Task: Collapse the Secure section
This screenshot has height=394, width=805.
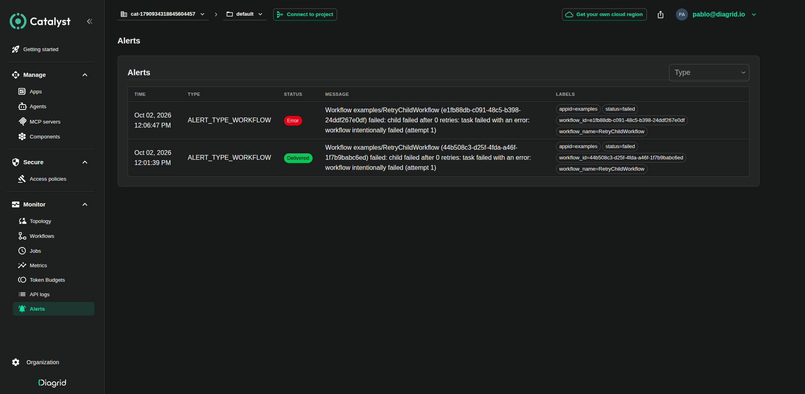Action: pyautogui.click(x=85, y=162)
